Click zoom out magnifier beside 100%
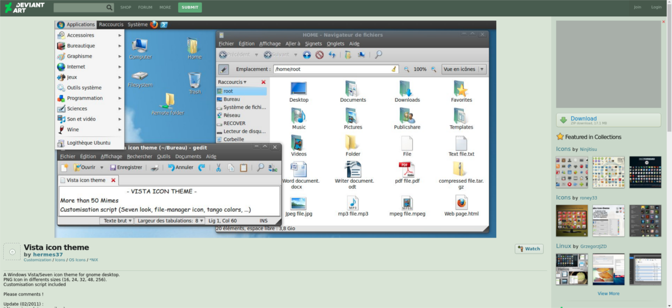Viewport: 672px width, 308px height. click(x=407, y=69)
